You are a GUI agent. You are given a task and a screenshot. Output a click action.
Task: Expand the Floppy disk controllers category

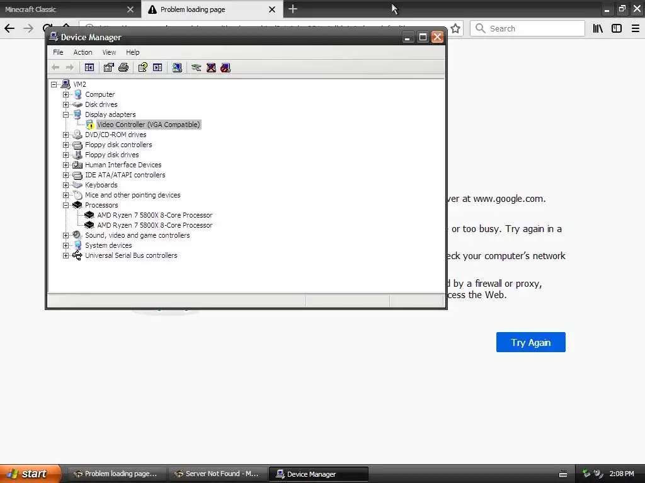pos(66,145)
